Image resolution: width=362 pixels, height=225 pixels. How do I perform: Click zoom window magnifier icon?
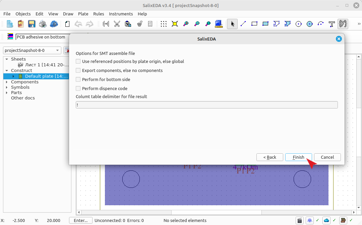[208, 24]
